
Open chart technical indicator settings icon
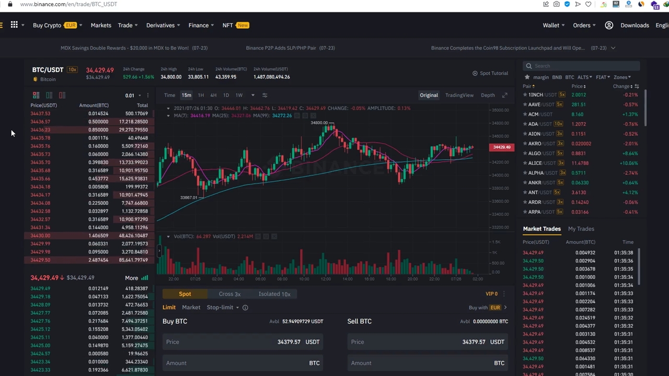click(264, 95)
